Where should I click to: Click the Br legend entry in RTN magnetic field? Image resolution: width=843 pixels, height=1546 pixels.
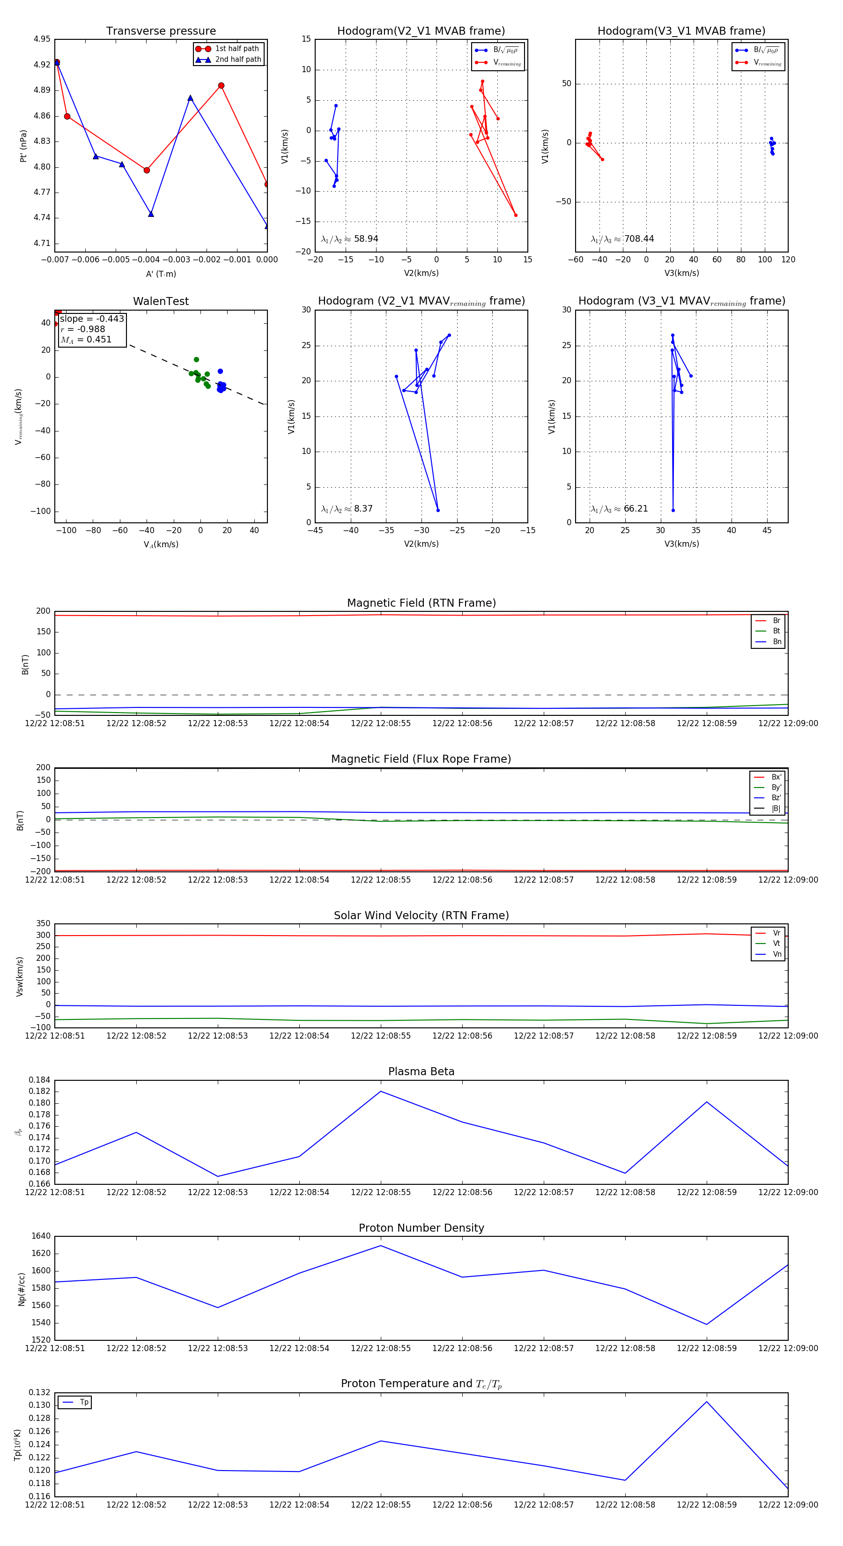coord(769,621)
